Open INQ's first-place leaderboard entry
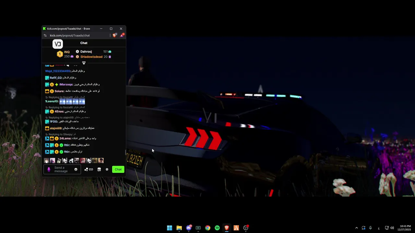This screenshot has width=415, height=233. tap(65, 54)
